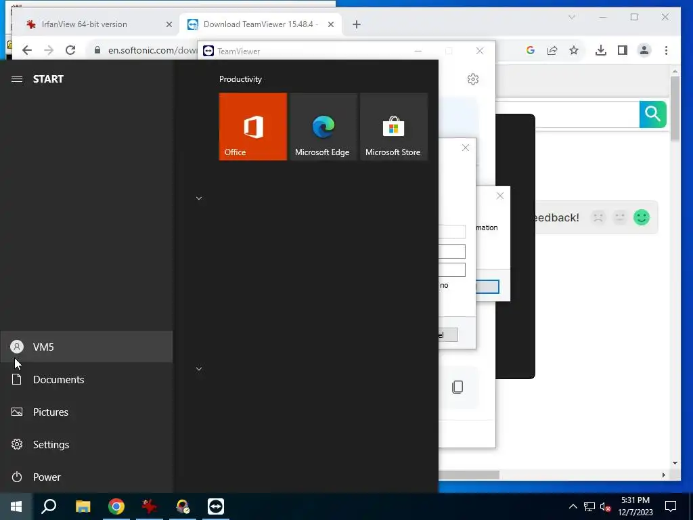Image resolution: width=693 pixels, height=520 pixels.
Task: View site info lock icon
Action: click(97, 50)
